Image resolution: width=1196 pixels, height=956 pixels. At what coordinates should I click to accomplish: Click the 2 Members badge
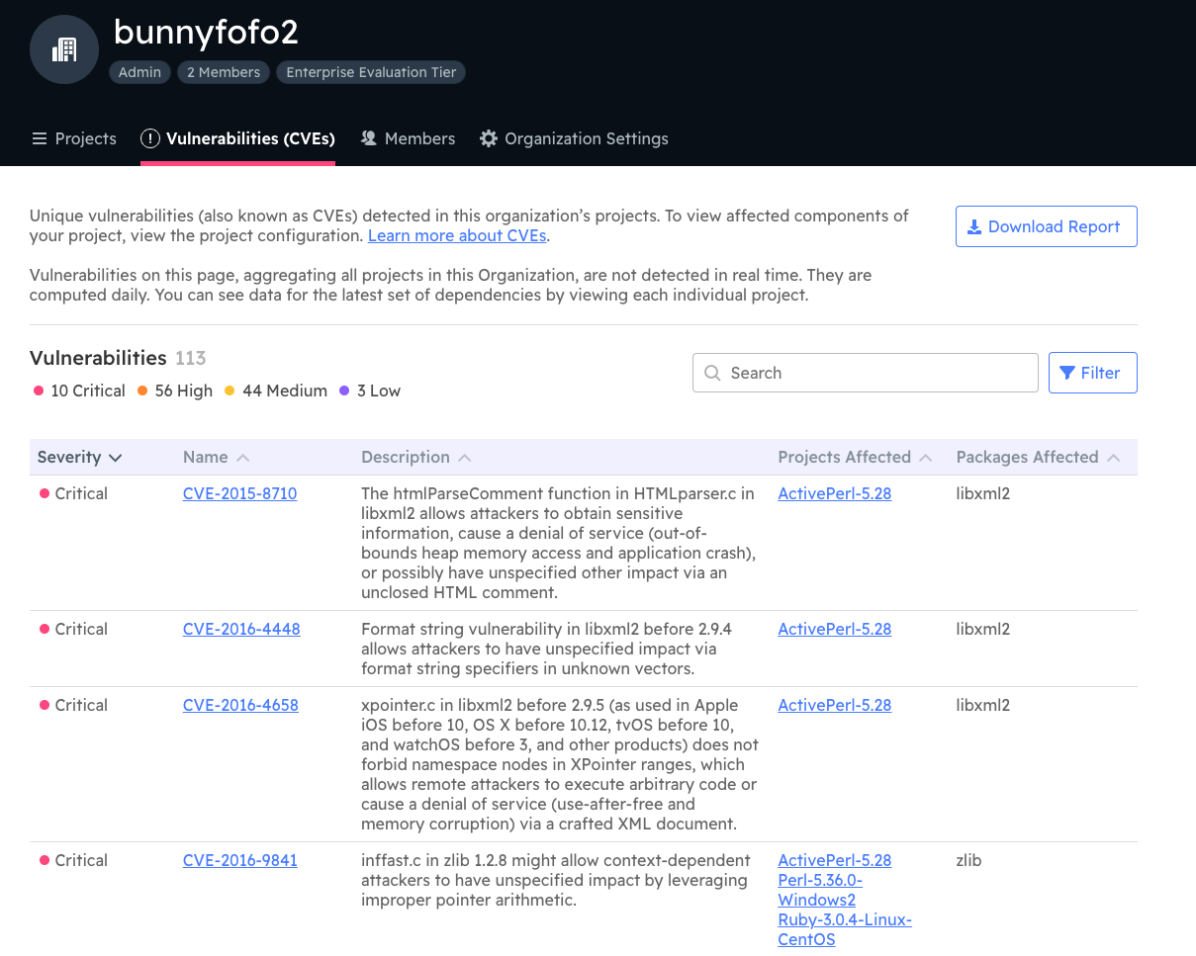click(224, 72)
